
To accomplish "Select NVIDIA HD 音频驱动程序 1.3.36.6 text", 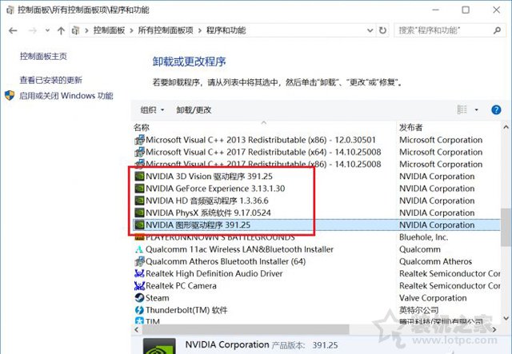I will (x=207, y=201).
